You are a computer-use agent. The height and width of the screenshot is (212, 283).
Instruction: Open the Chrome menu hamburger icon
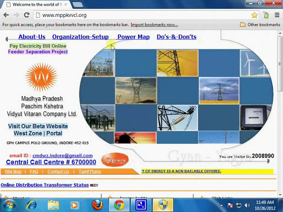tap(277, 15)
